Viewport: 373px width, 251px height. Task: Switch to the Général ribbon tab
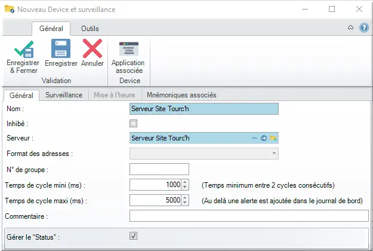tap(51, 29)
